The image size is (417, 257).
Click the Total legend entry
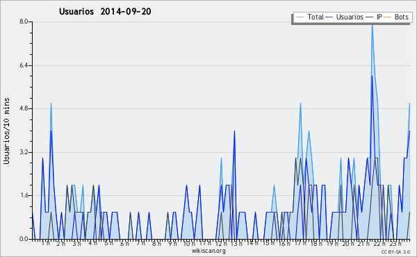tap(310, 17)
